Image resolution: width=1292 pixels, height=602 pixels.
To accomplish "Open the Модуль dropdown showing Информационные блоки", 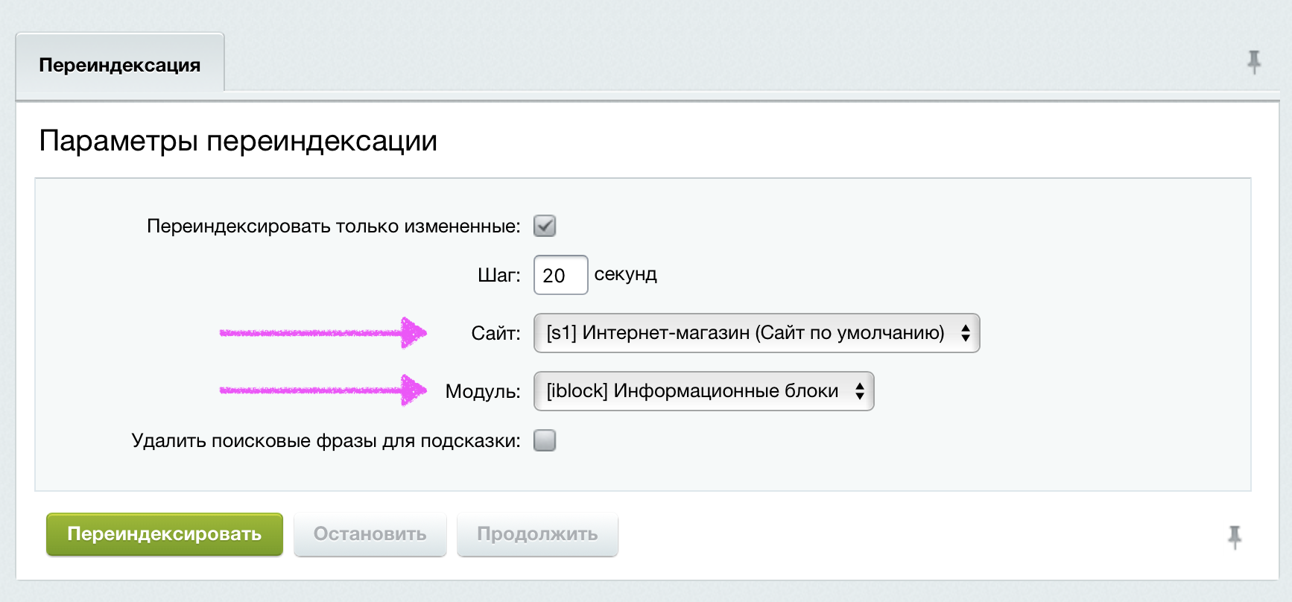I will click(703, 391).
